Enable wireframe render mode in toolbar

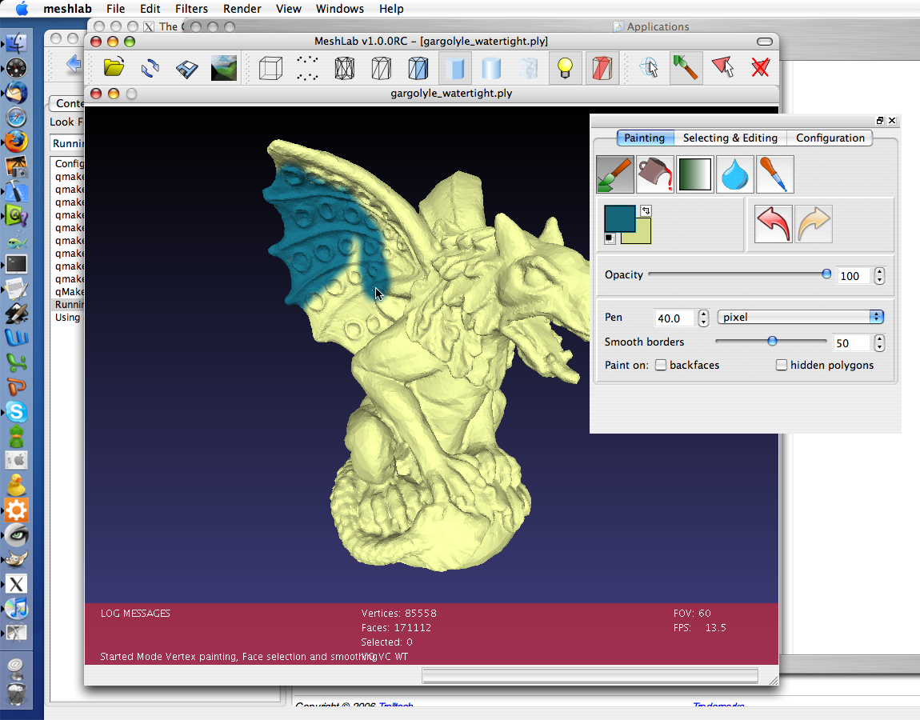344,68
